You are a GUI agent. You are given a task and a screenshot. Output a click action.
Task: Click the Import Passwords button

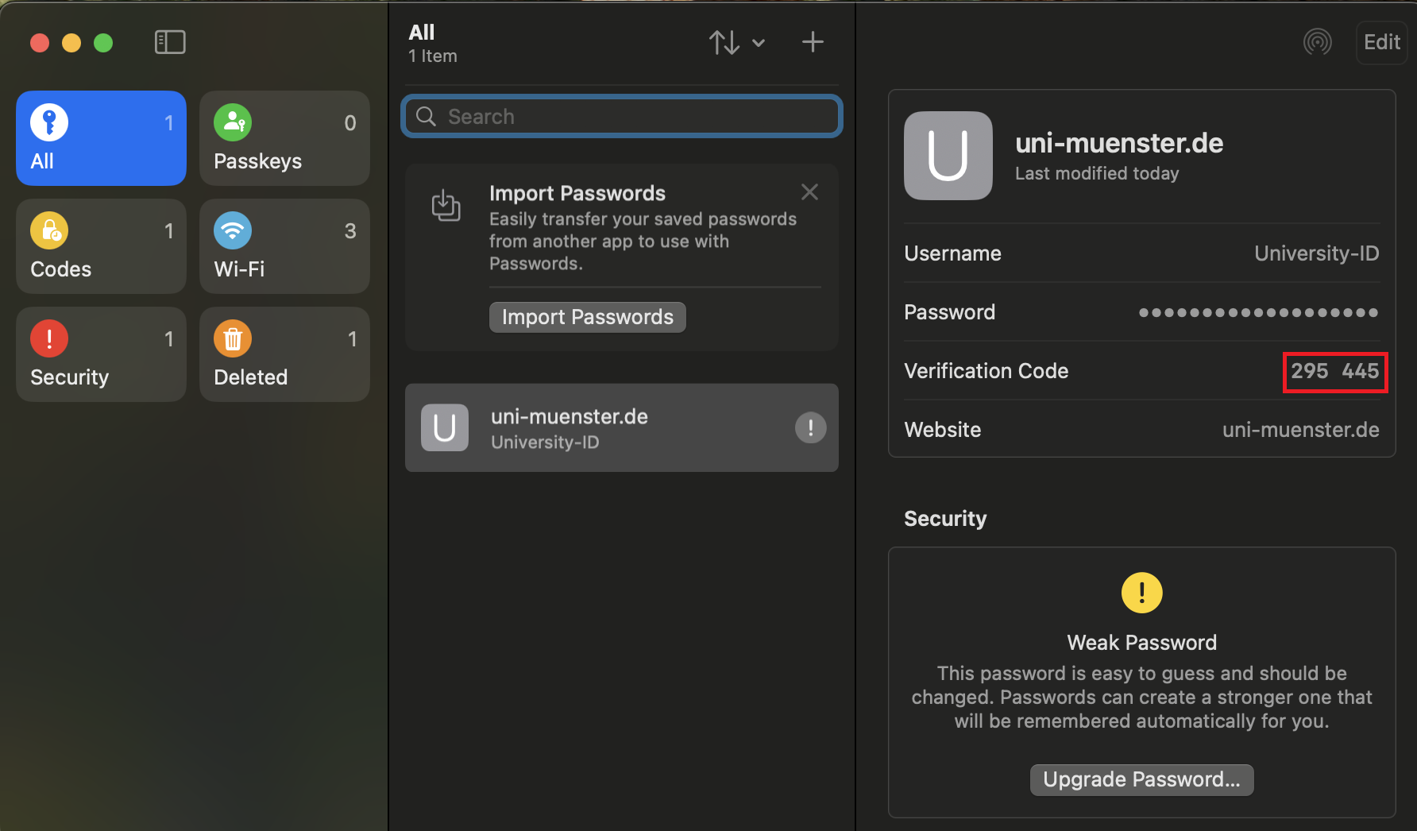[x=587, y=317]
